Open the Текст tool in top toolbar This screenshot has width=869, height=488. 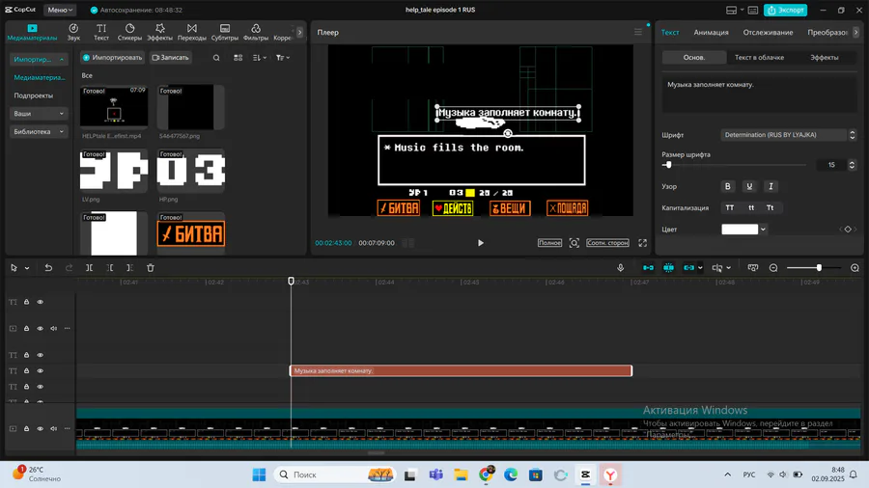click(x=101, y=32)
